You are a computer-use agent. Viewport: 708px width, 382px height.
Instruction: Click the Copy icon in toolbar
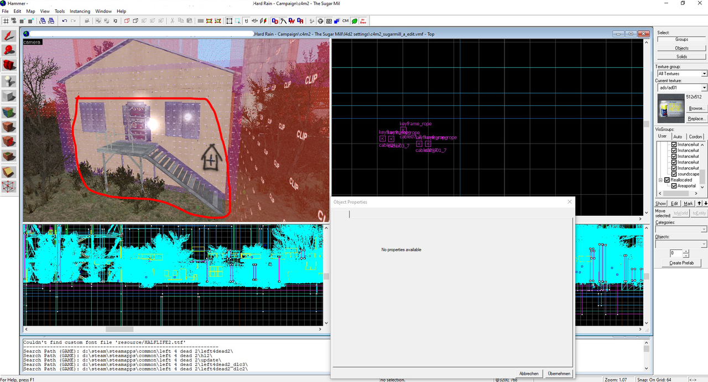(181, 21)
